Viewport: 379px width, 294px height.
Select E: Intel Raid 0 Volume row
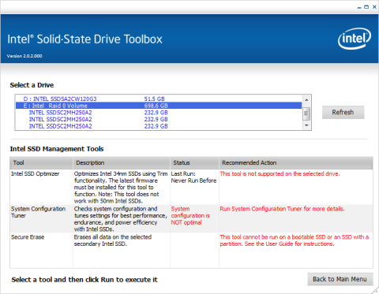coord(159,106)
